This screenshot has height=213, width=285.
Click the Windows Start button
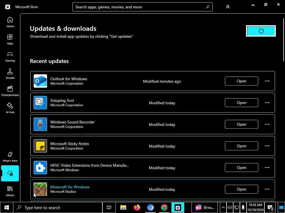point(7,207)
